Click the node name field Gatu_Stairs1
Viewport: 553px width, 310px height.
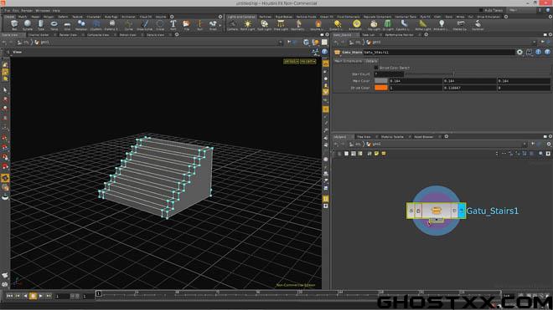(439, 52)
